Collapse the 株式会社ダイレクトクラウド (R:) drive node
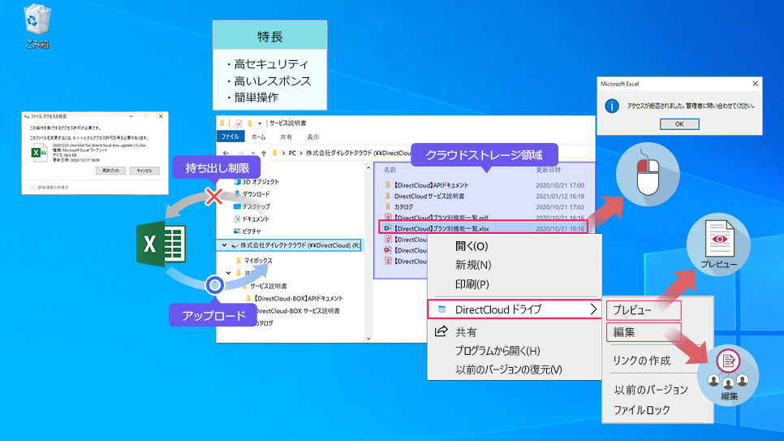 (x=224, y=245)
